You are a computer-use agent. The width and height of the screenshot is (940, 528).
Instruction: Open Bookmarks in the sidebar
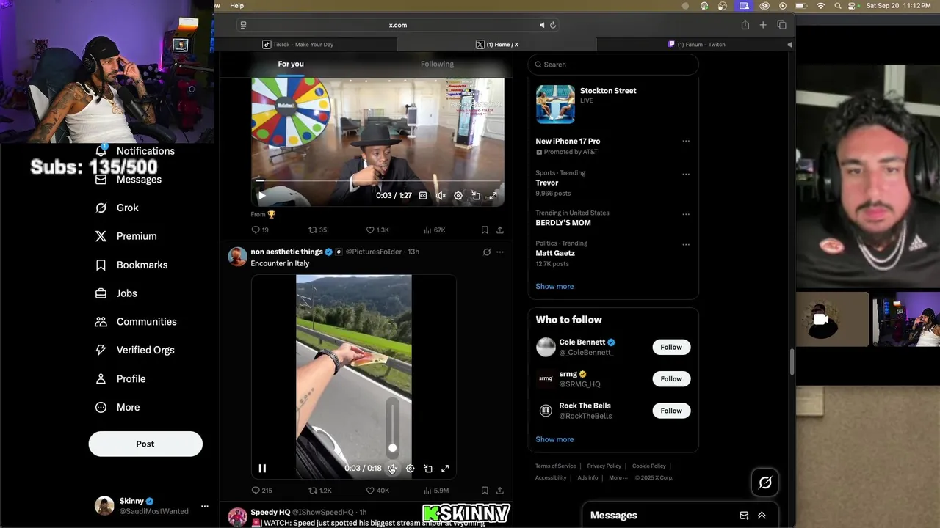pos(132,265)
